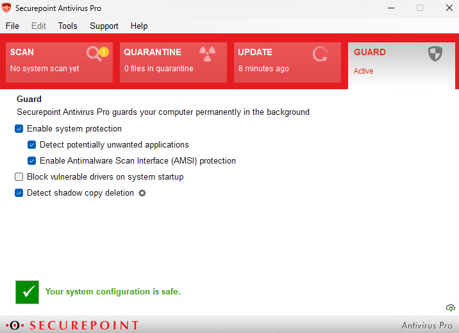
Task: Toggle Antimalware Scan Interface (AMSI) protection
Action: (31, 161)
